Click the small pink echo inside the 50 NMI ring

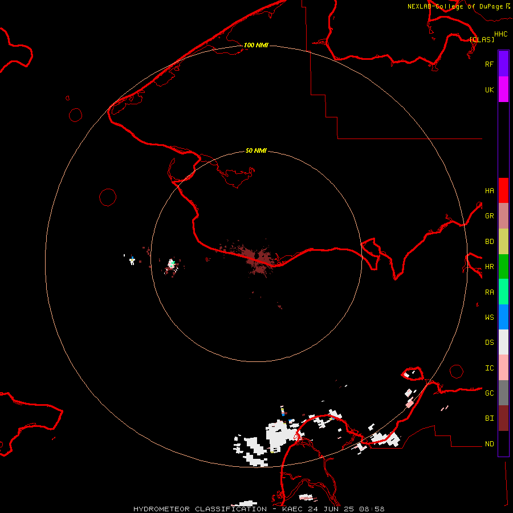coord(171,264)
